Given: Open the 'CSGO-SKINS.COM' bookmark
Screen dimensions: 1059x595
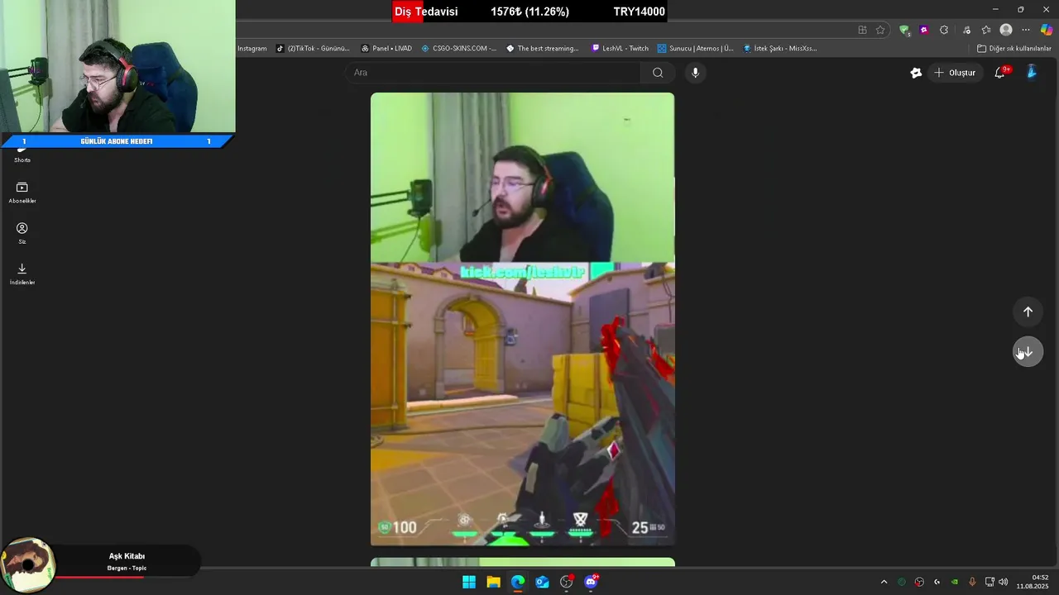Looking at the screenshot, I should pos(459,49).
